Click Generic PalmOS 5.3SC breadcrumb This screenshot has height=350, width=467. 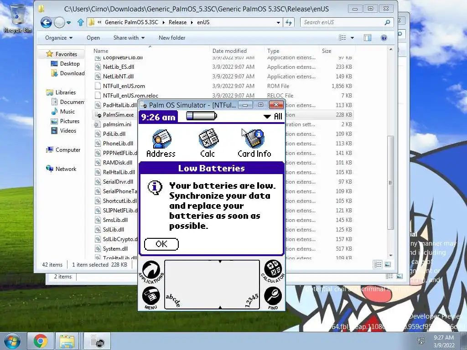pos(131,22)
